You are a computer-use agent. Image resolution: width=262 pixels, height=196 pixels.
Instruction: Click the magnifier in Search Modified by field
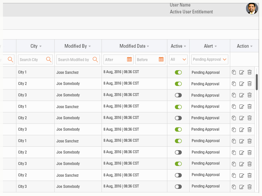[95, 59]
